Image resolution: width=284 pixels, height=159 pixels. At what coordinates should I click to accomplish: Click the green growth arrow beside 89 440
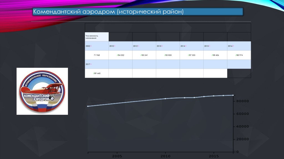coord(94,73)
